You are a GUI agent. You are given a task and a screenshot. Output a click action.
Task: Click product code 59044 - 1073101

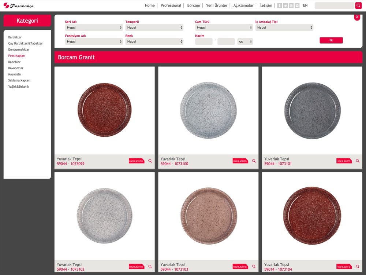[x=278, y=164]
